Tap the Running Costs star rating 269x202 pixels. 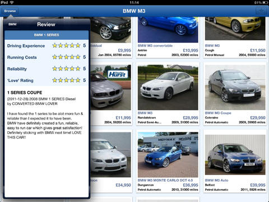66,57
